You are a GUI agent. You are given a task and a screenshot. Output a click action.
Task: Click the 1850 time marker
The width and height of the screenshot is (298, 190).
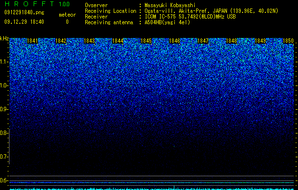click(289, 41)
